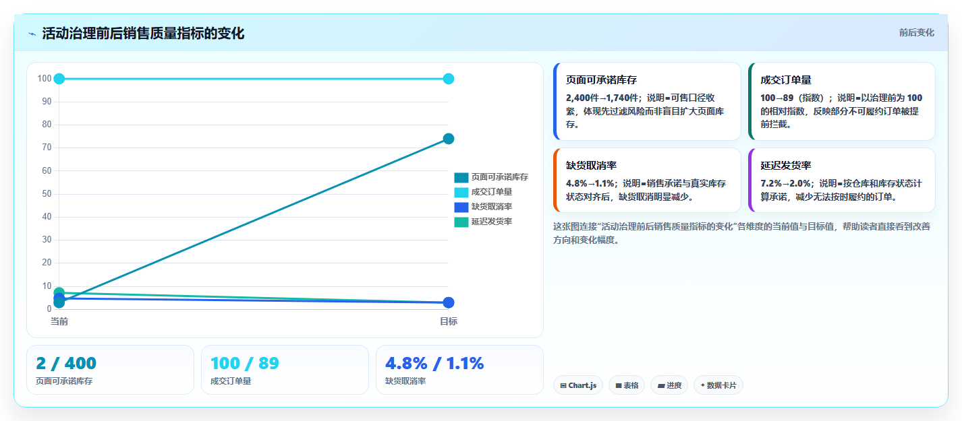Click the 2 / 400 stat value
This screenshot has width=962, height=421.
point(66,363)
